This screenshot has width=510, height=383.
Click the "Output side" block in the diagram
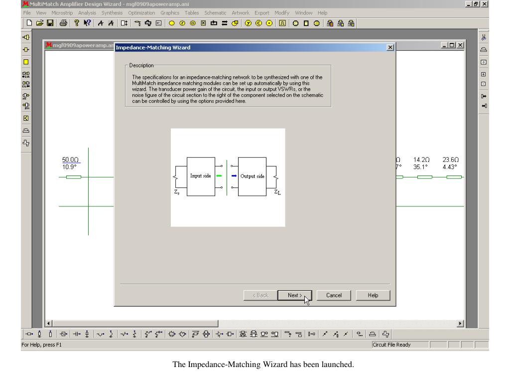pos(252,177)
